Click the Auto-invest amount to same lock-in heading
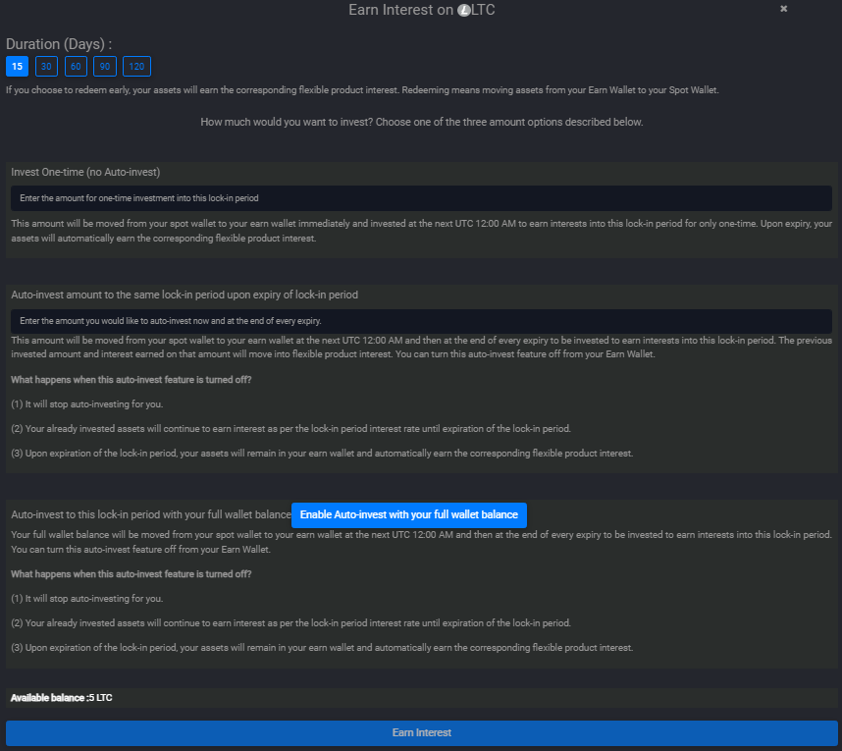The image size is (842, 751). [x=184, y=295]
